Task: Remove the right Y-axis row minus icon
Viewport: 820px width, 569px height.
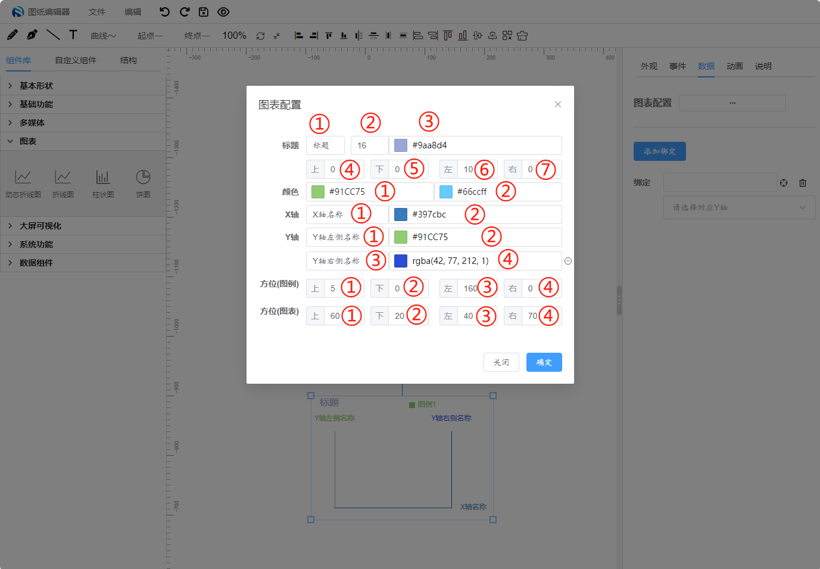Action: (x=568, y=261)
